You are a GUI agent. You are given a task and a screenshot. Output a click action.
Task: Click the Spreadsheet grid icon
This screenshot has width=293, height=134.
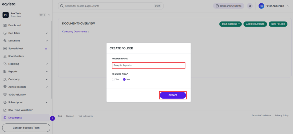[x=5, y=49]
